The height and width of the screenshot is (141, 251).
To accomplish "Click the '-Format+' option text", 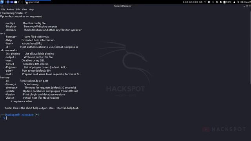I will point(11,36).
